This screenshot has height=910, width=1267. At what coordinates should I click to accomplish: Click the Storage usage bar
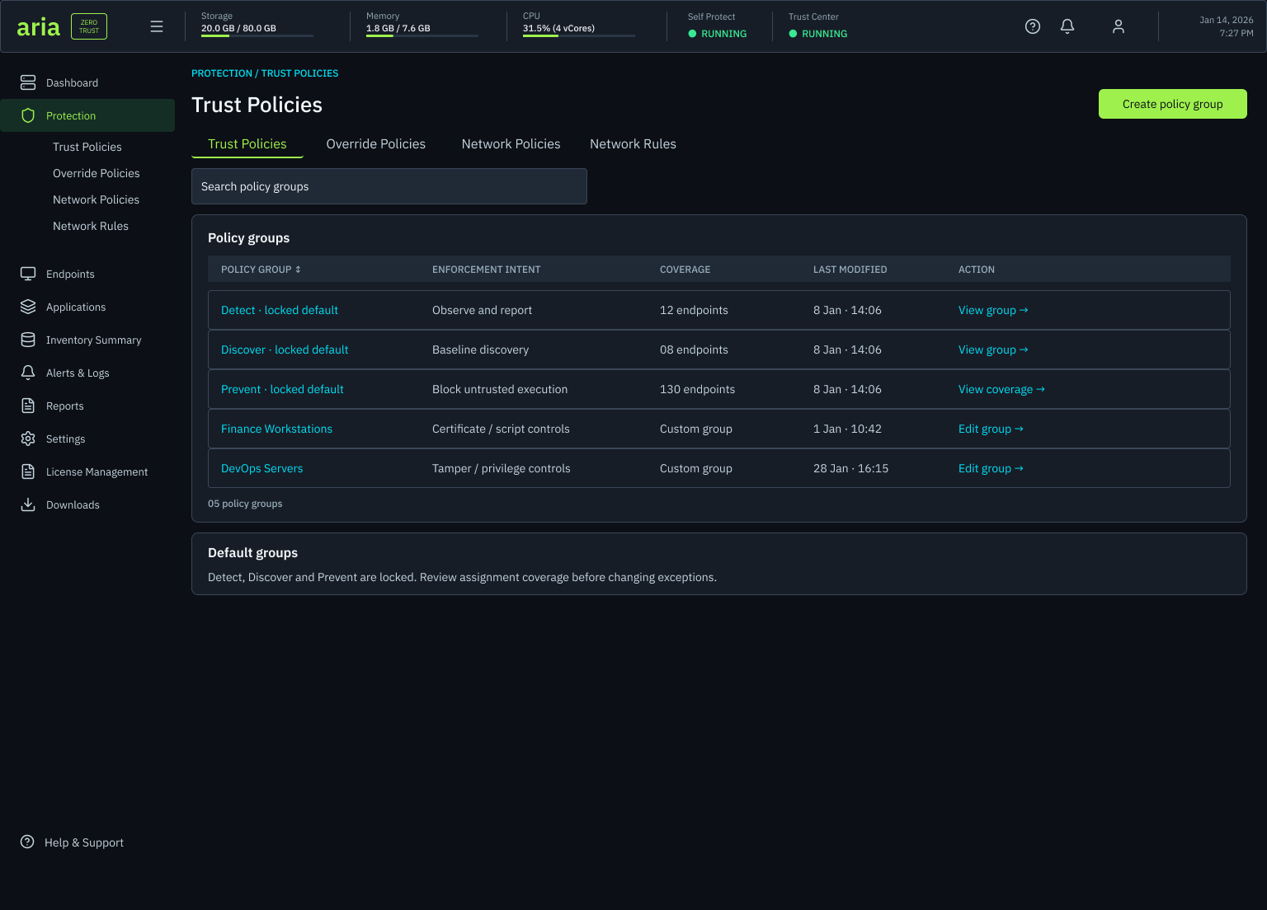point(257,35)
